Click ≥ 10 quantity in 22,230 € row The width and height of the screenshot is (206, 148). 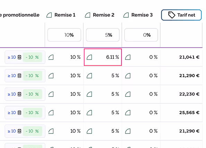12,94
